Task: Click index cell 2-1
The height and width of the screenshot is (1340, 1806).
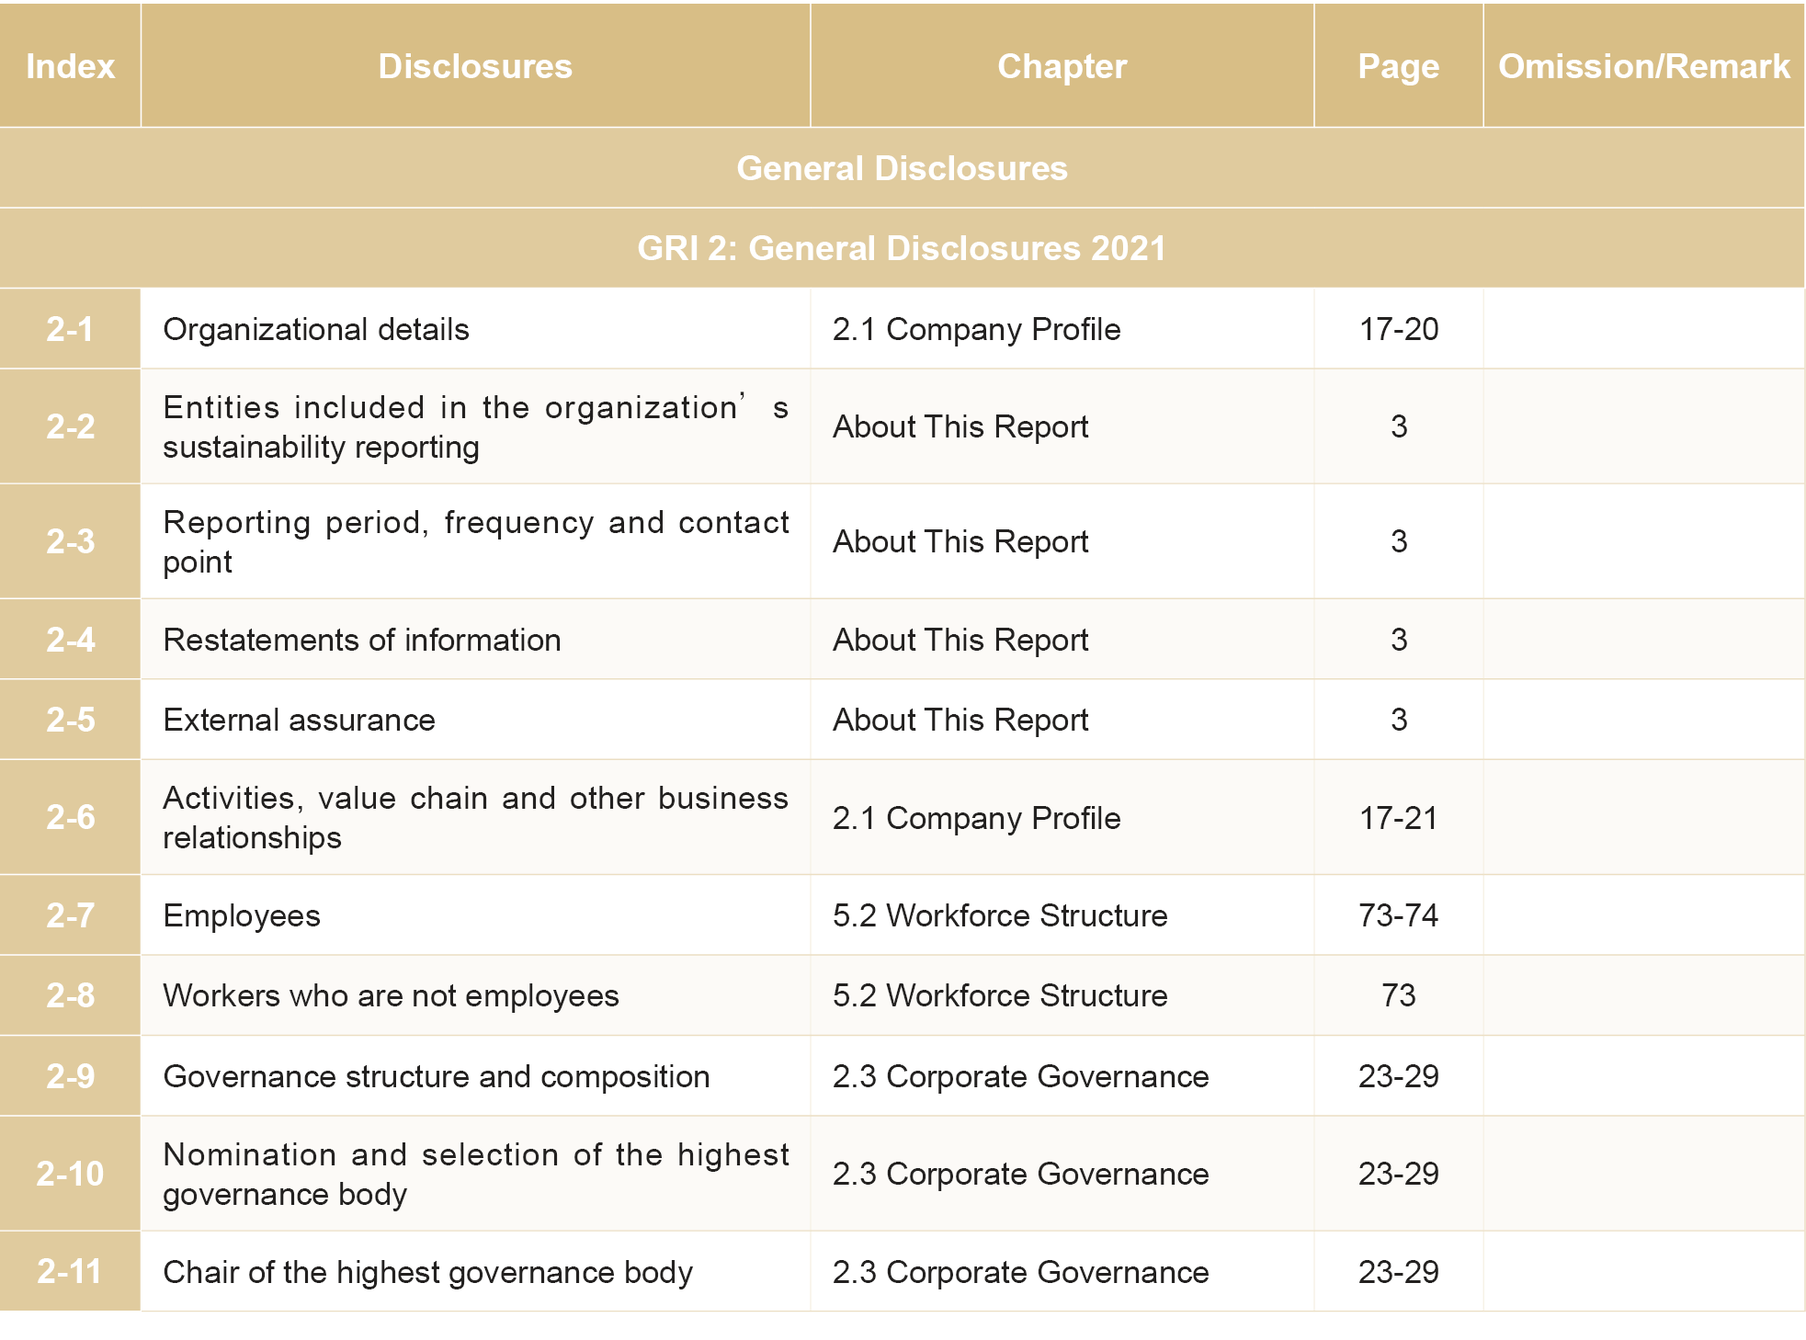Action: click(70, 329)
